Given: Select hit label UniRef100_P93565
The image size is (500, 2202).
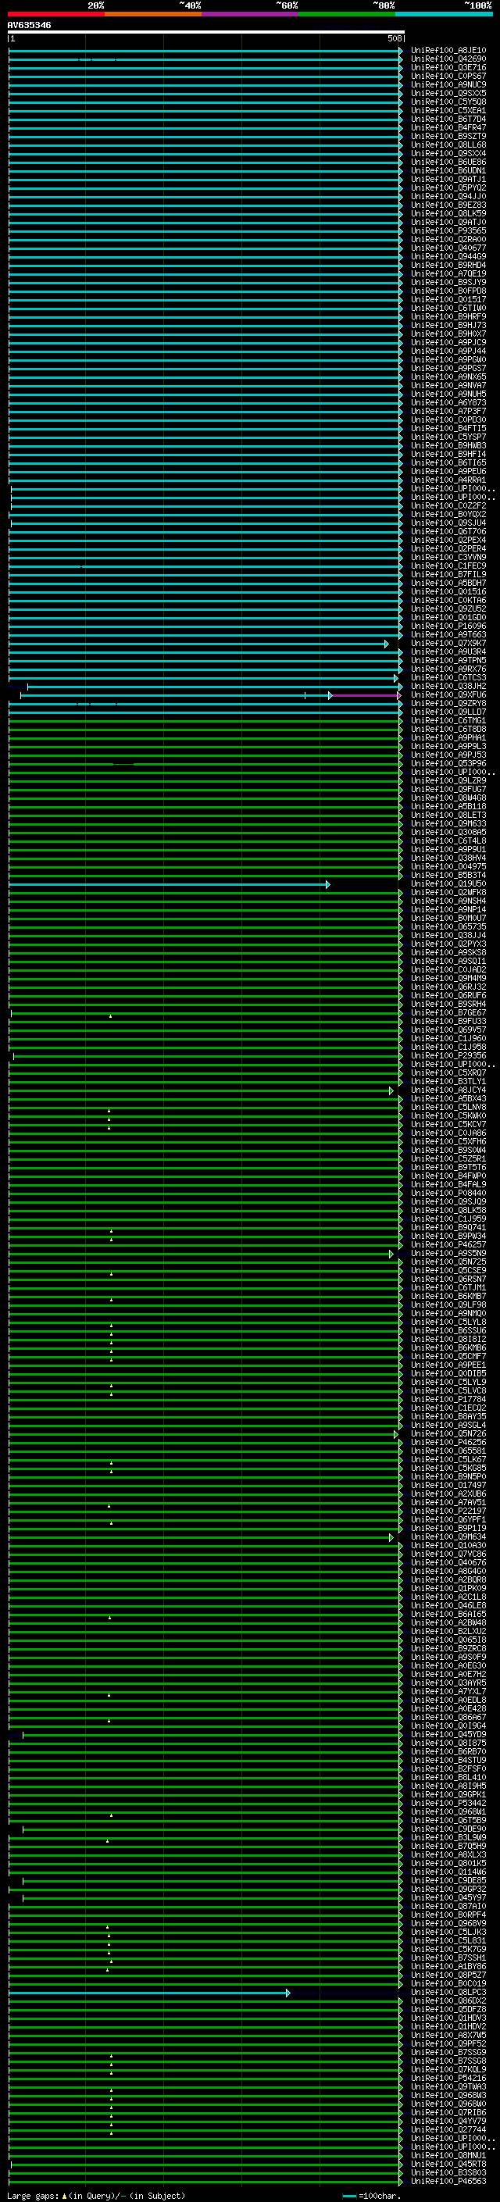Looking at the screenshot, I should (x=448, y=230).
